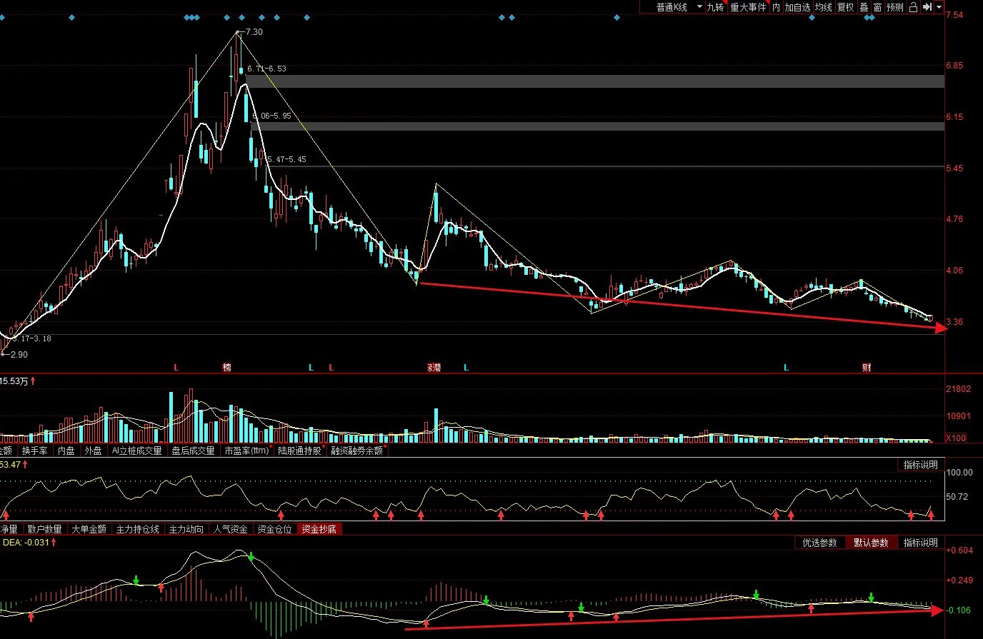Expand the dropdown arrow at toolbar's far right
The image size is (983, 639).
tap(938, 7)
